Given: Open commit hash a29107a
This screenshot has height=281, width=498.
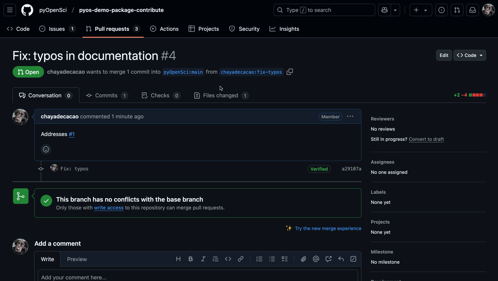Looking at the screenshot, I should (351, 169).
